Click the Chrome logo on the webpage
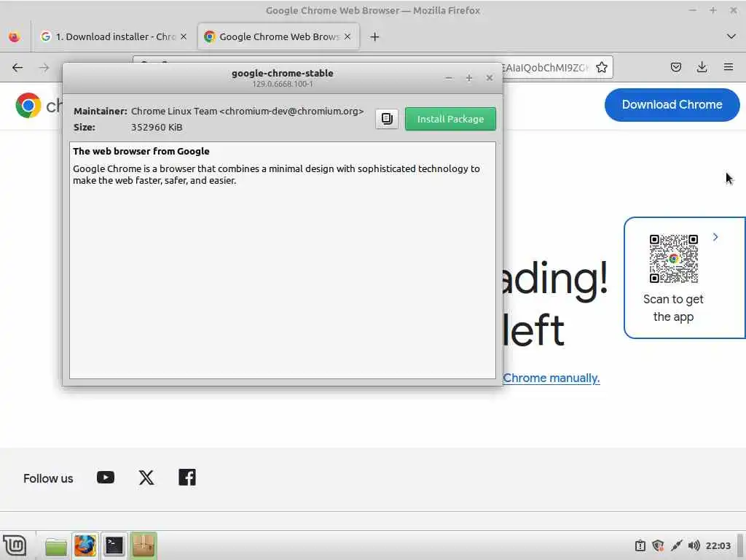746x560 pixels. tap(28, 105)
